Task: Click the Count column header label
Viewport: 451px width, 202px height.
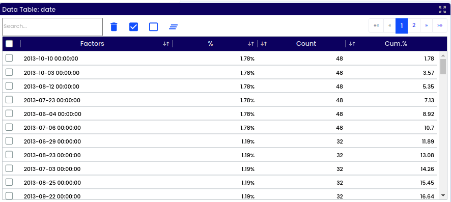Action: pyautogui.click(x=306, y=44)
